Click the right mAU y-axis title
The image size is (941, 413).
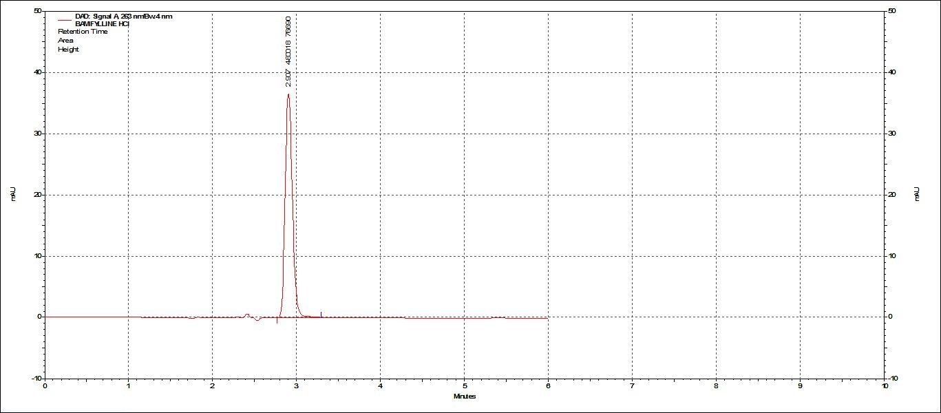click(x=916, y=195)
